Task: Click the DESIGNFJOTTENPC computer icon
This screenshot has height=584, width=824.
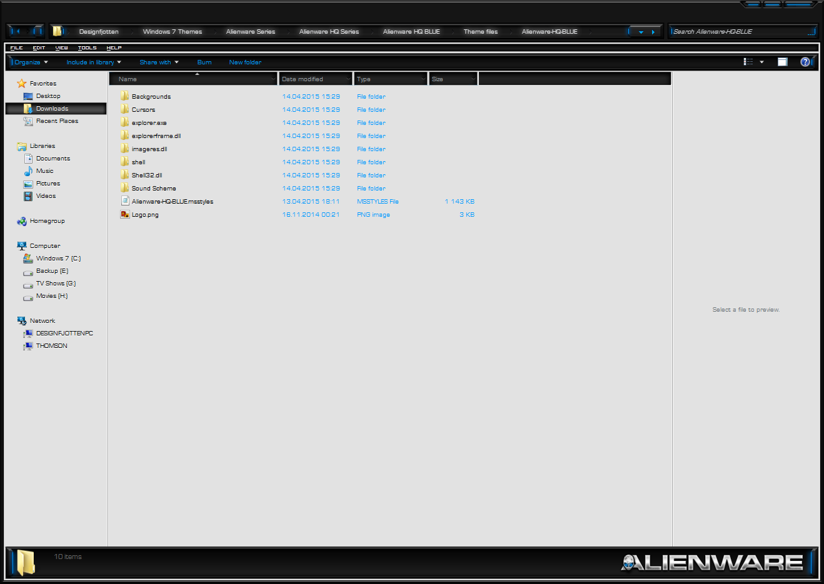Action: pyautogui.click(x=28, y=334)
